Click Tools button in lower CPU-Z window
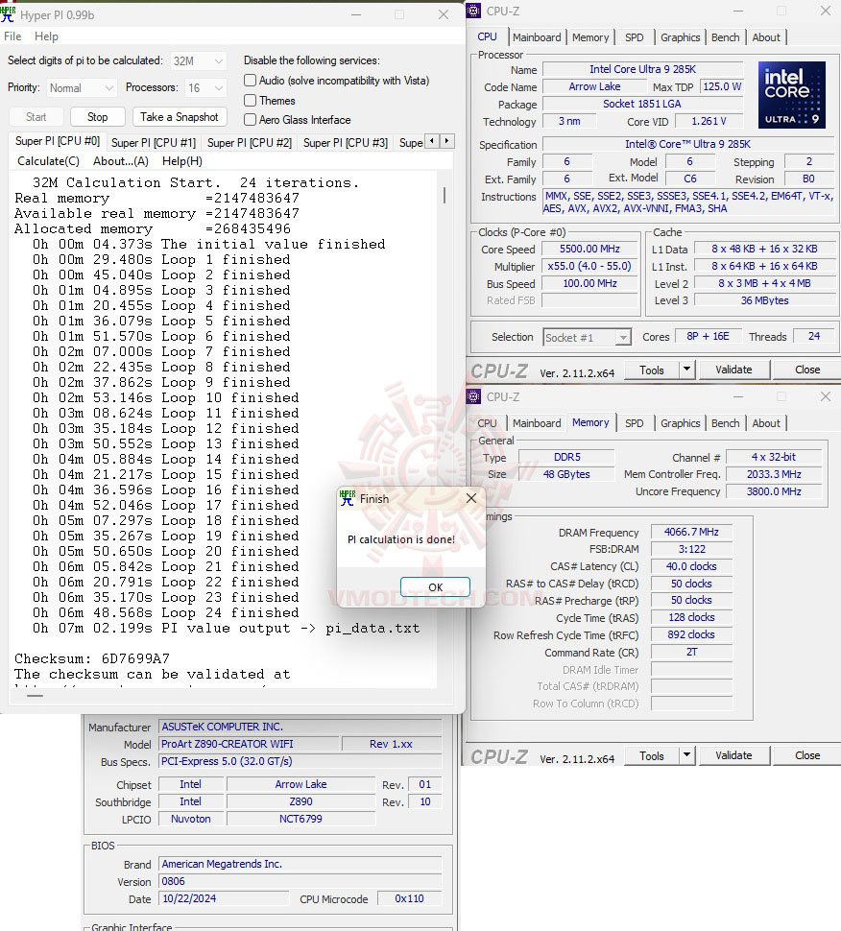The width and height of the screenshot is (841, 931). [x=652, y=755]
